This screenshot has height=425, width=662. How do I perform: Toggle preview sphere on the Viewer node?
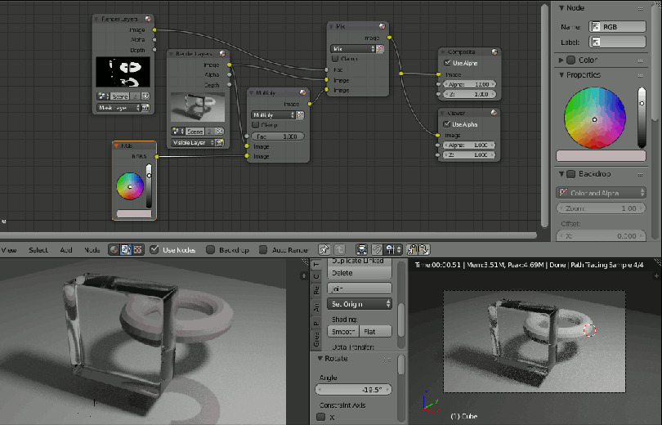tap(494, 113)
